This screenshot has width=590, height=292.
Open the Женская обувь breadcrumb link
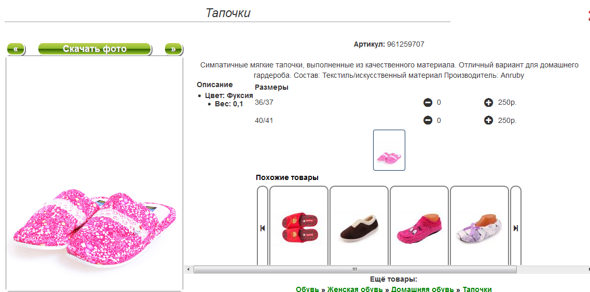355,289
